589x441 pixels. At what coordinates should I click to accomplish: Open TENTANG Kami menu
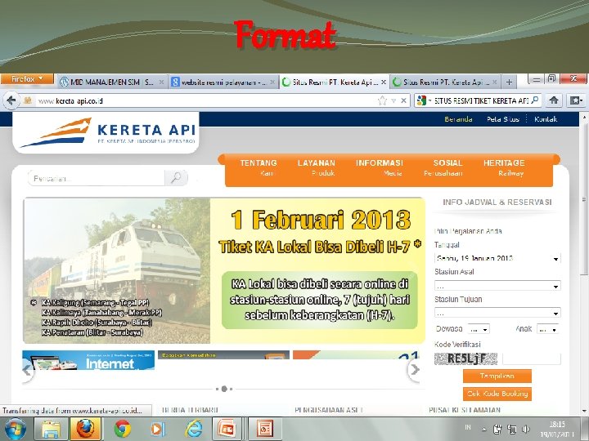point(259,167)
